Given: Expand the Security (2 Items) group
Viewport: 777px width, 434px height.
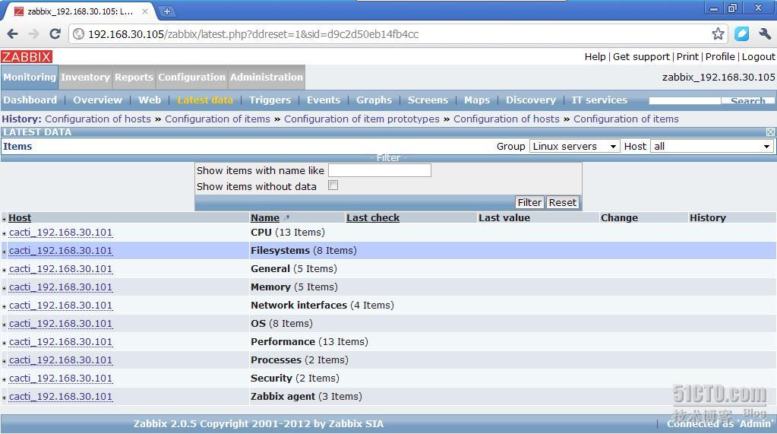Looking at the screenshot, I should pos(5,379).
